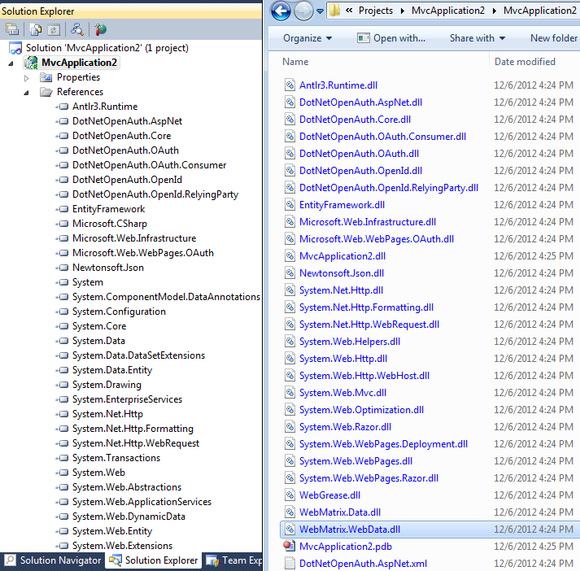
Task: Click the Properties folder icon
Action: [46, 77]
